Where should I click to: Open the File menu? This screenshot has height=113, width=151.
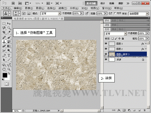[7, 8]
